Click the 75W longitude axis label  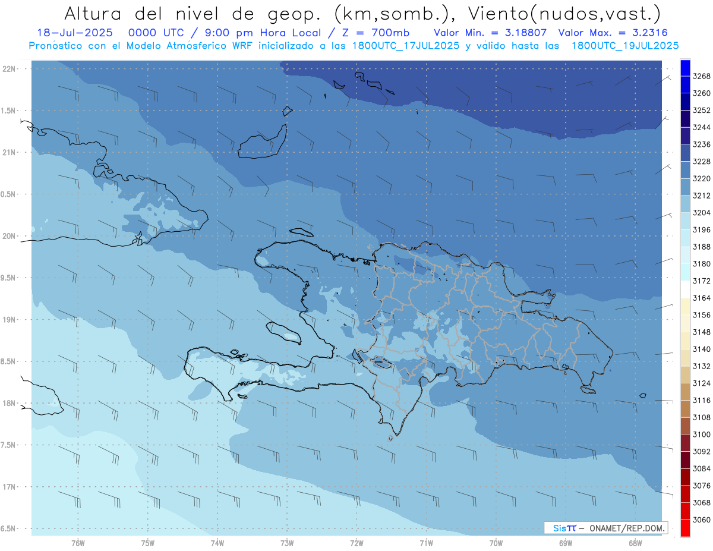pos(148,543)
